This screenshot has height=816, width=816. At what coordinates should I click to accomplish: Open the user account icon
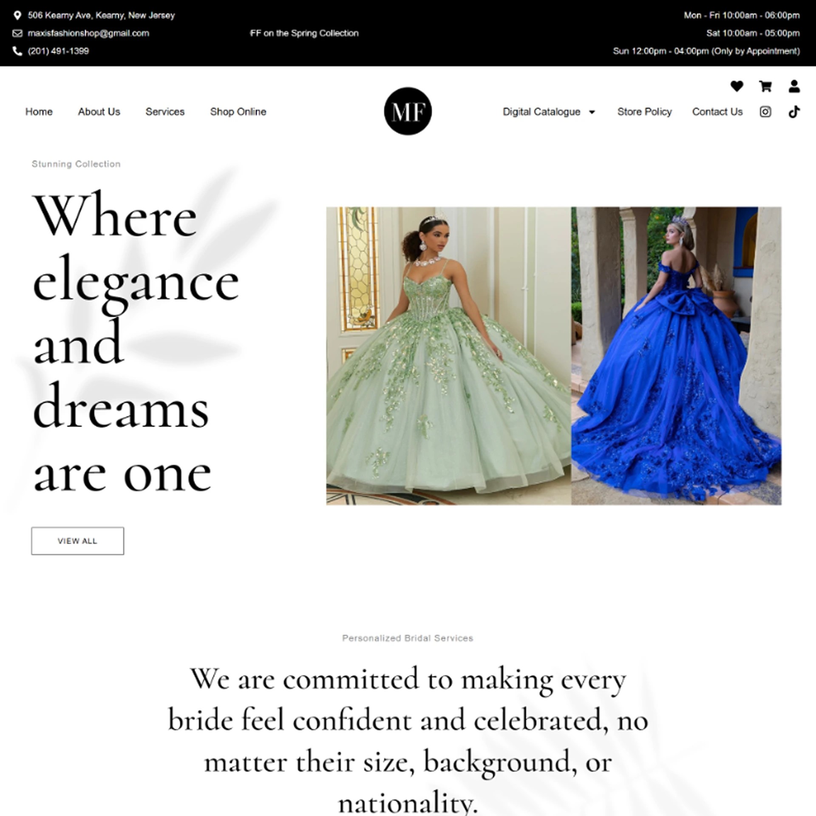794,86
